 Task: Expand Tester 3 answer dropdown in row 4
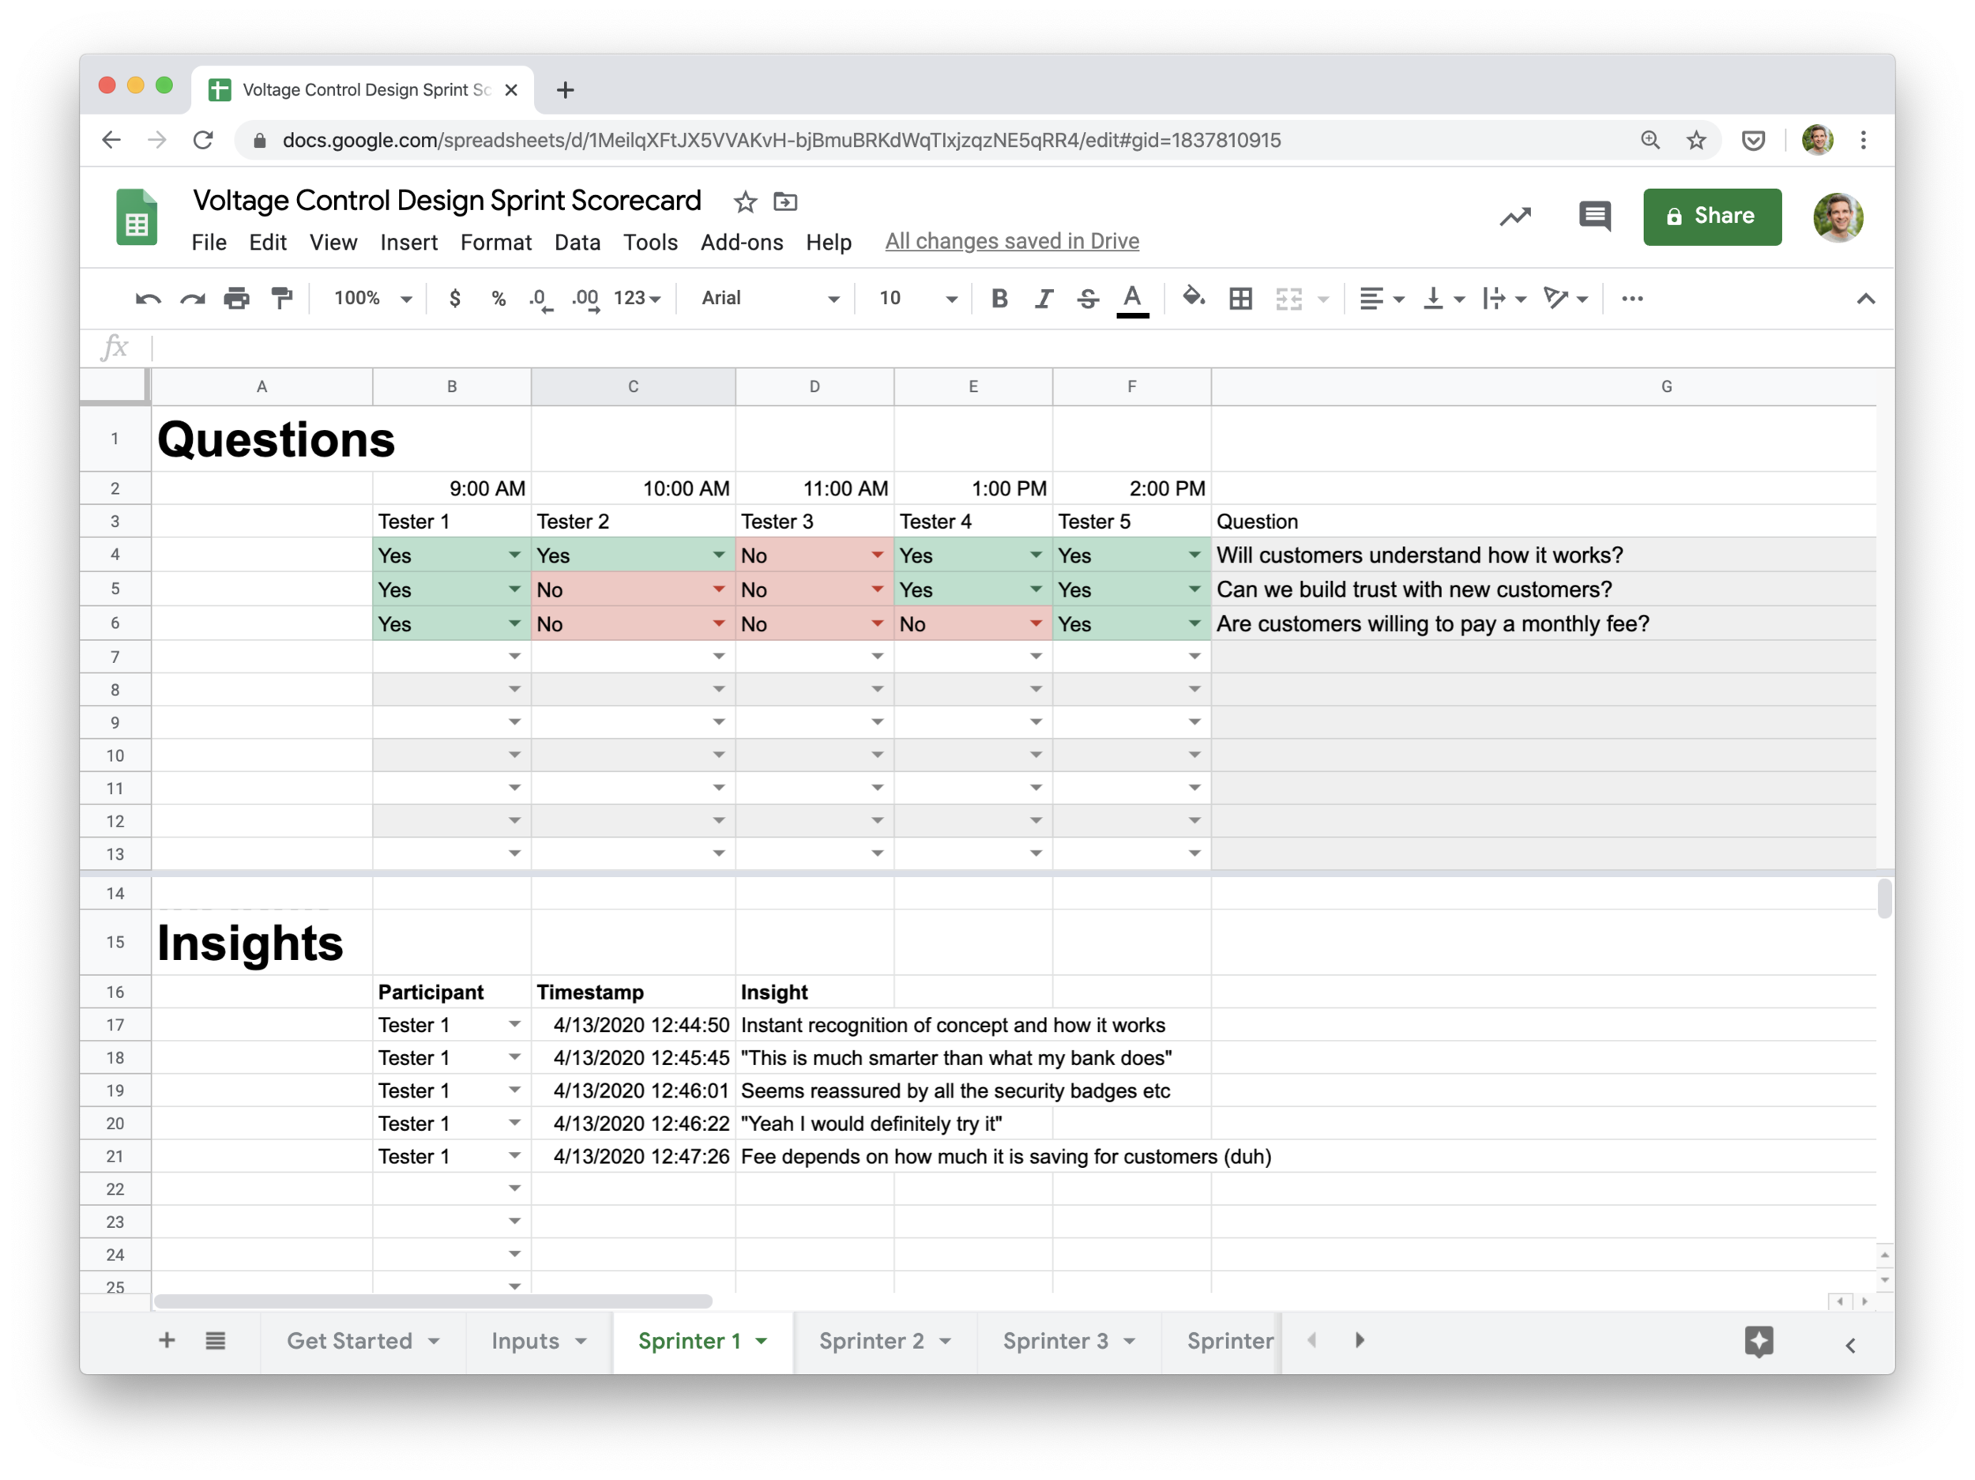pos(877,555)
